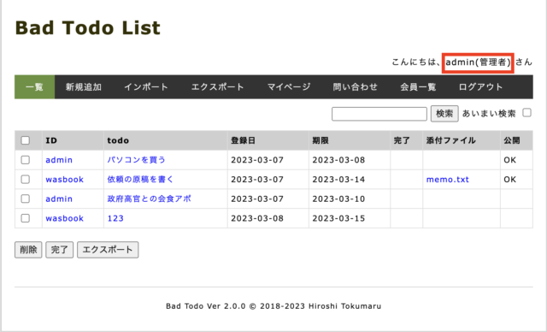Image resolution: width=547 pixels, height=332 pixels.
Task: Click the 検索 button
Action: [x=444, y=114]
